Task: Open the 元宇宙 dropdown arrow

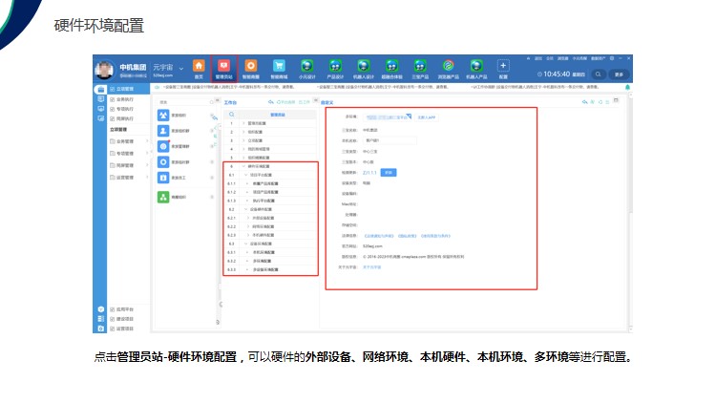Action: click(181, 69)
